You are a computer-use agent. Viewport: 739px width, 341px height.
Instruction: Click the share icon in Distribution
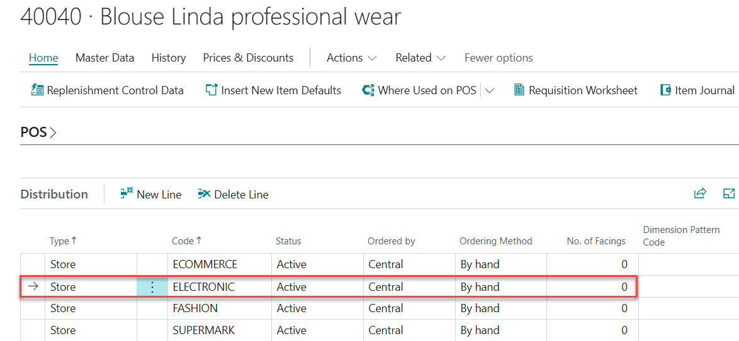700,193
